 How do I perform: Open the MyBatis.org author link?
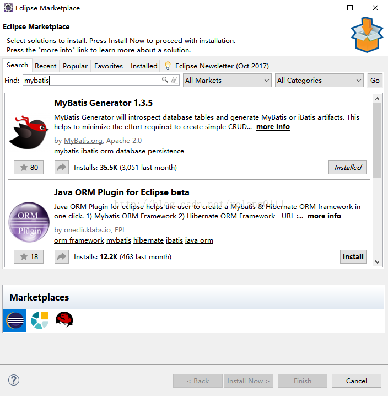(x=83, y=141)
